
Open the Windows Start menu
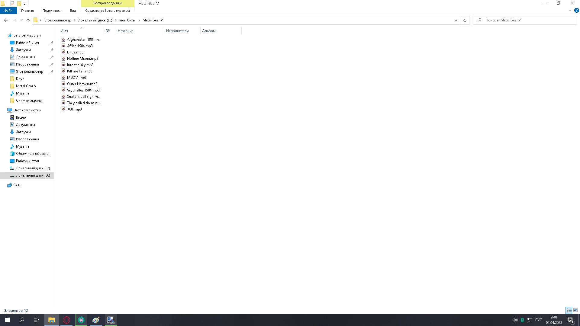click(7, 320)
